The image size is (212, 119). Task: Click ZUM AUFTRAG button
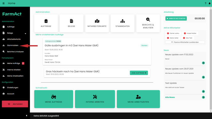139,73
